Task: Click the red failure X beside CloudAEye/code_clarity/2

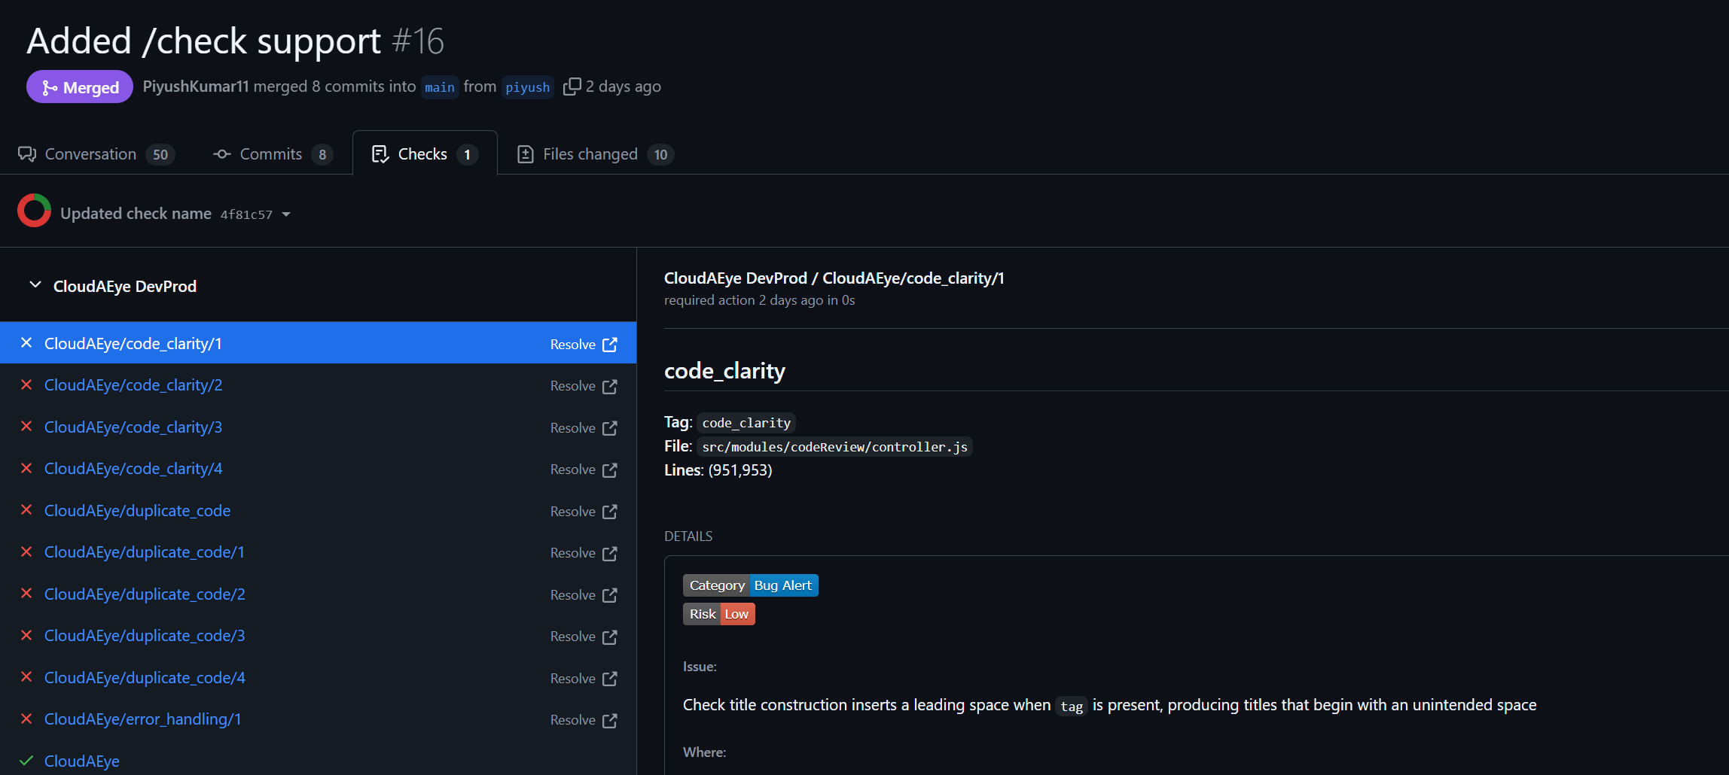Action: pos(26,384)
